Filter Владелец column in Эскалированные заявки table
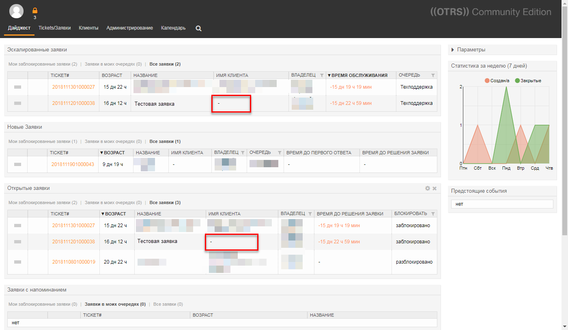Viewport: 568px width, 330px height. 322,75
